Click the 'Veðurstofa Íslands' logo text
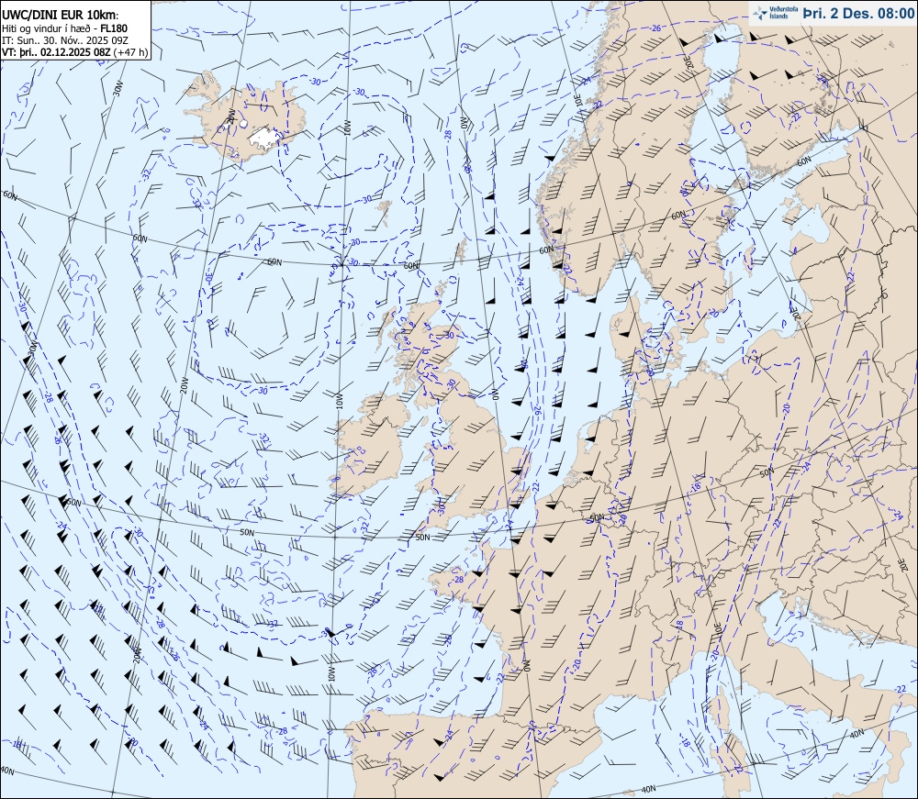The height and width of the screenshot is (799, 918). tap(783, 14)
